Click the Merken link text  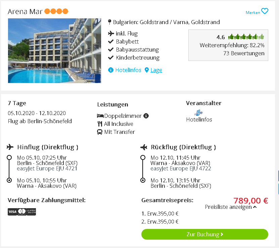click(253, 13)
